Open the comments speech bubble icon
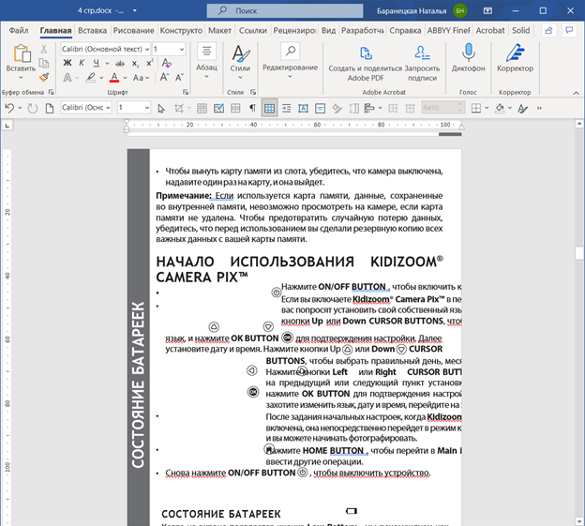This screenshot has width=585, height=526. (569, 31)
